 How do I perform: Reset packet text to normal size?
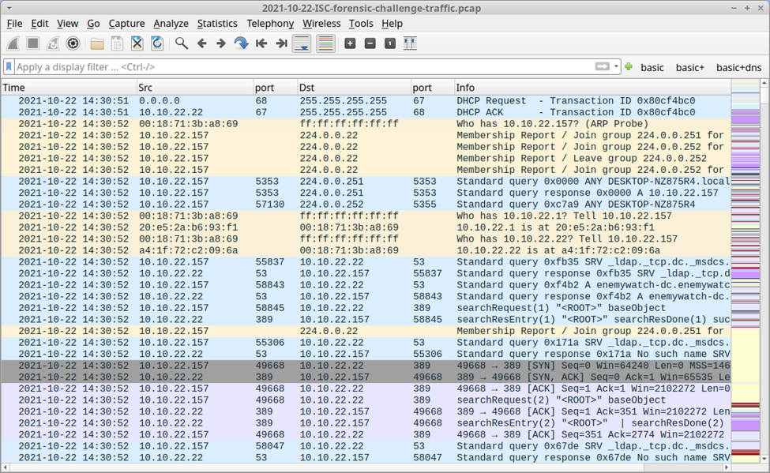[390, 43]
